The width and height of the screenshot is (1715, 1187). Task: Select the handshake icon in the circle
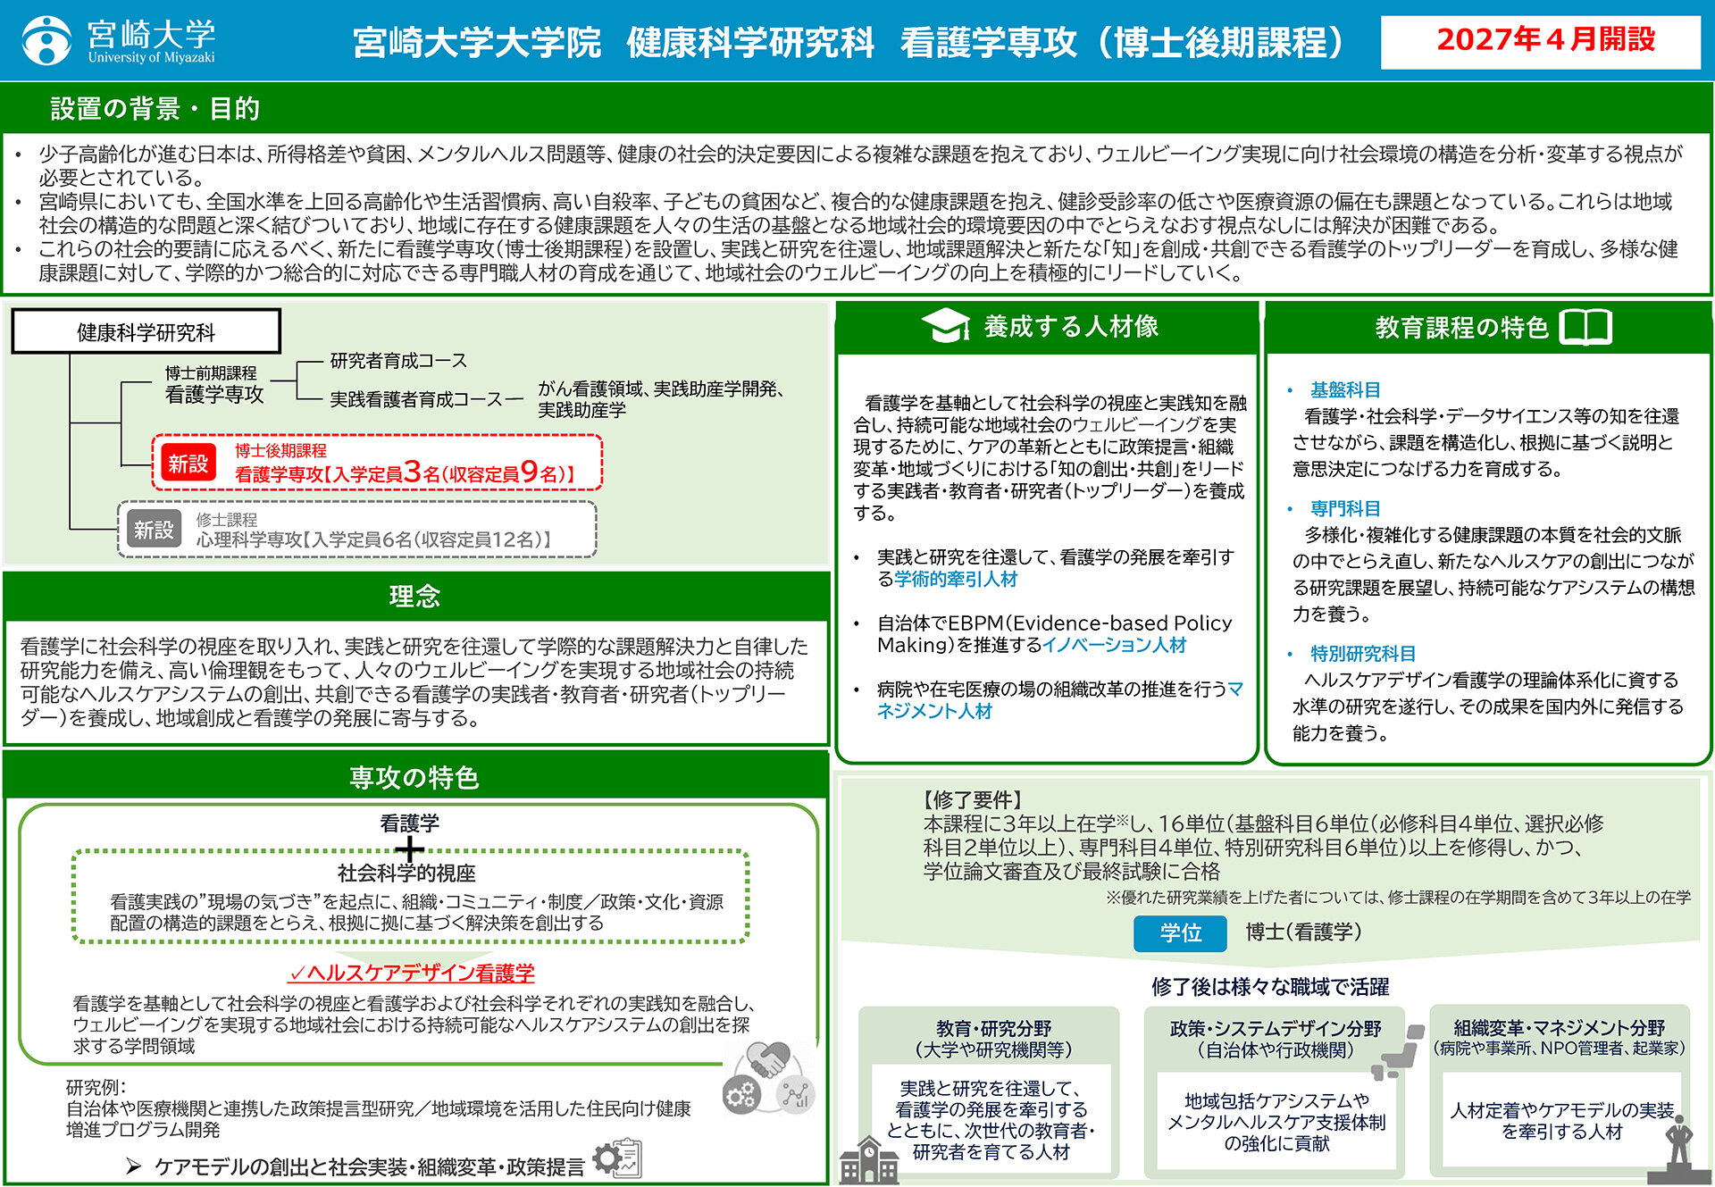pos(768,1061)
